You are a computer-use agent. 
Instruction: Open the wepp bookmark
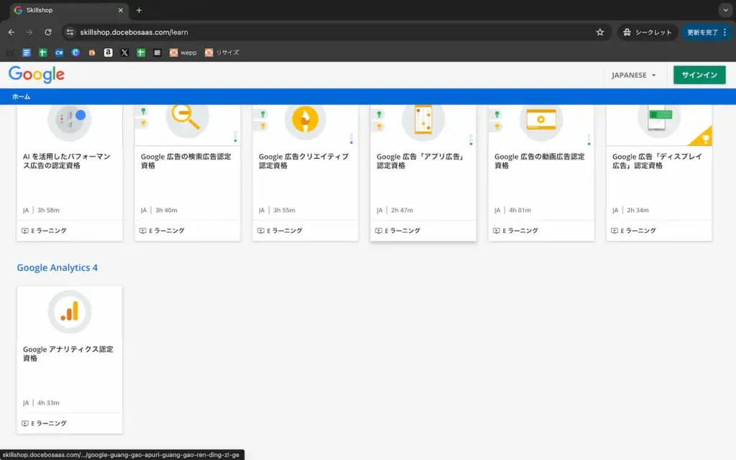pos(183,52)
